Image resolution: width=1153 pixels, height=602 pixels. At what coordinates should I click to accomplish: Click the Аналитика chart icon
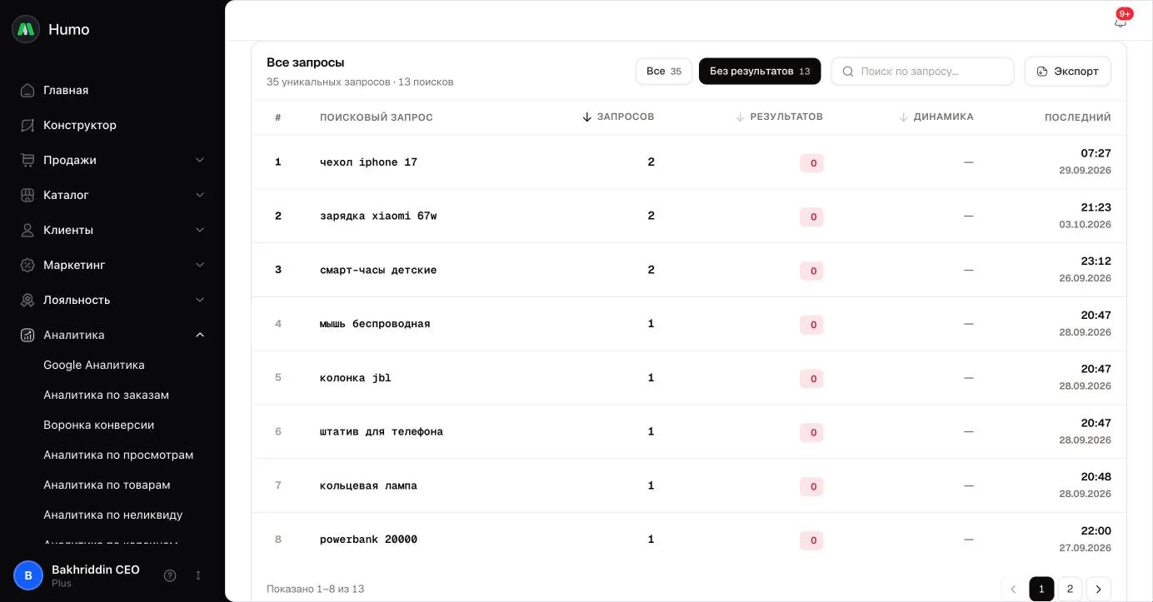(27, 335)
